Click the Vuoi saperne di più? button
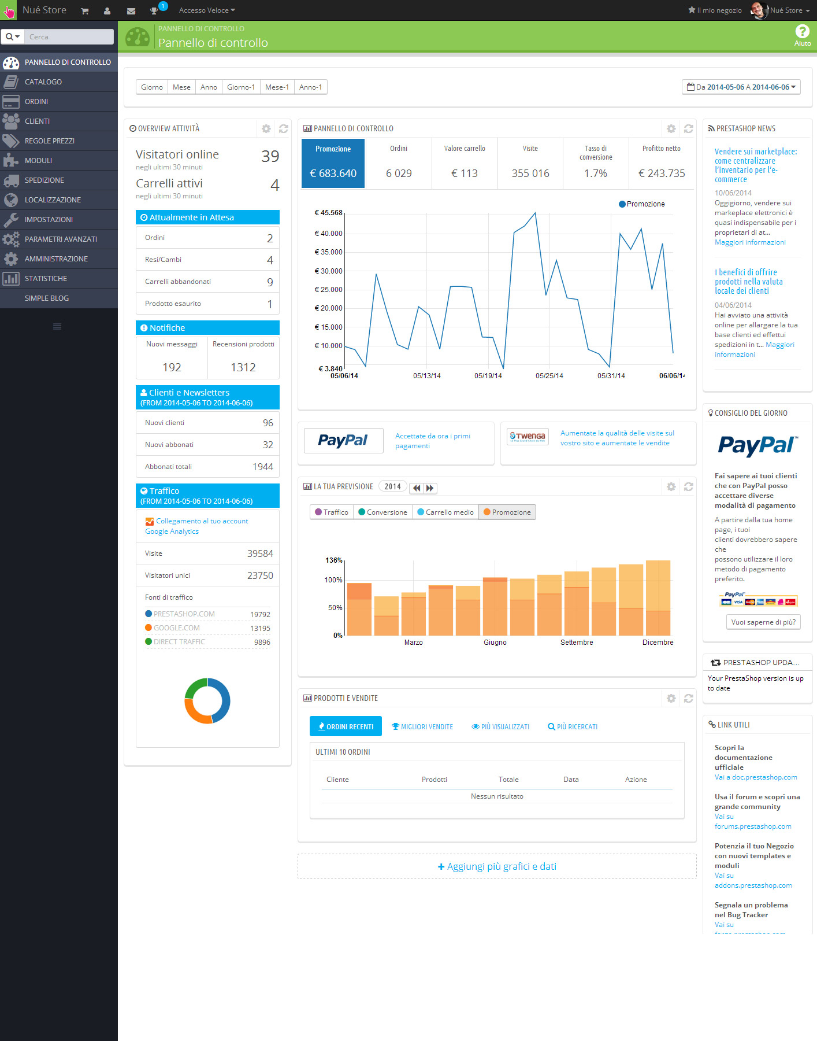The width and height of the screenshot is (817, 1041). click(763, 622)
